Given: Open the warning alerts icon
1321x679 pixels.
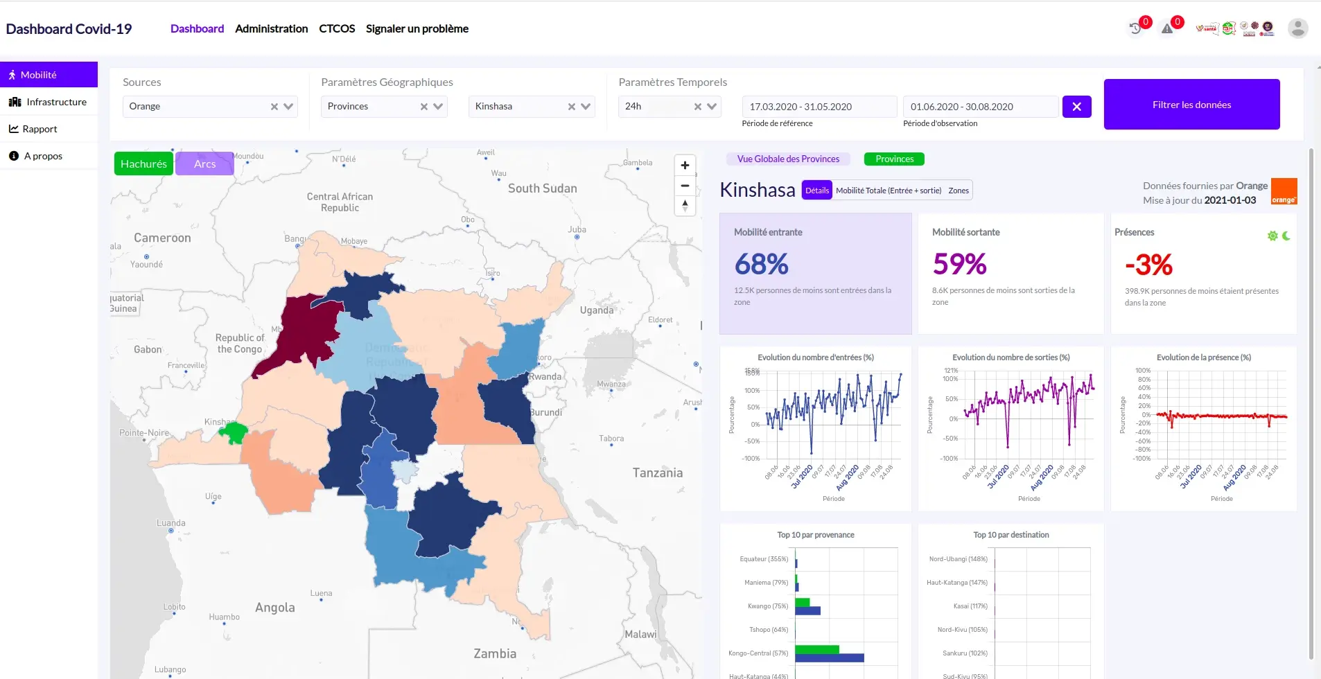Looking at the screenshot, I should 1168,28.
